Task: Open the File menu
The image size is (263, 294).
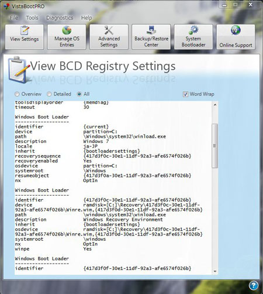Action: 13,18
